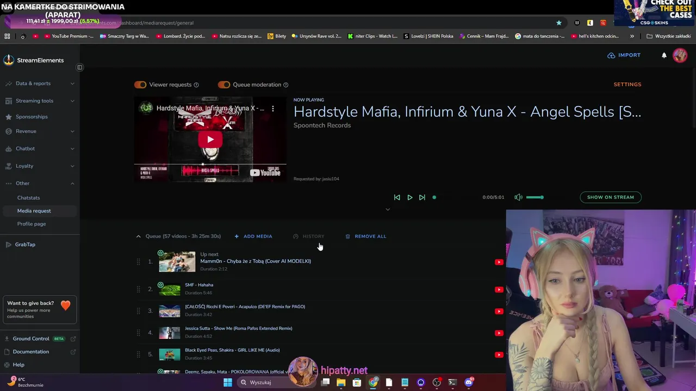Open the Help link in the sidebar
Image resolution: width=696 pixels, height=391 pixels.
point(18,365)
